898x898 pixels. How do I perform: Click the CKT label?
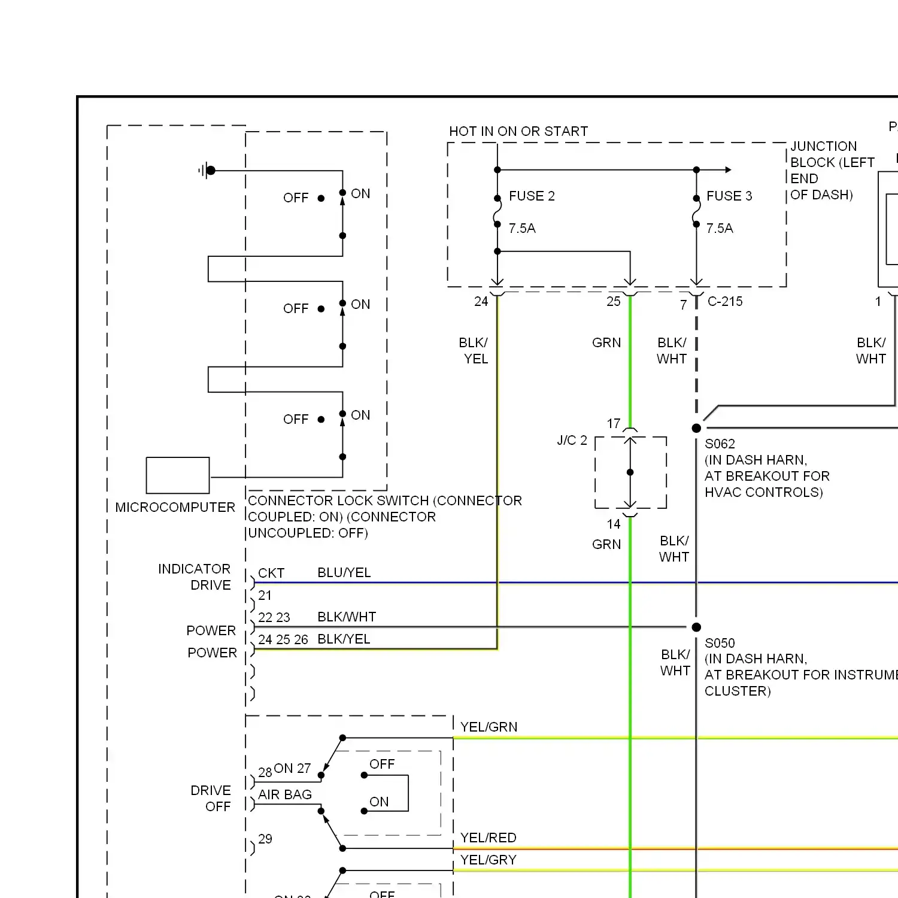pyautogui.click(x=271, y=573)
